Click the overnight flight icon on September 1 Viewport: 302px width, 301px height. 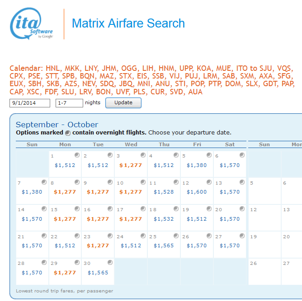click(77, 155)
